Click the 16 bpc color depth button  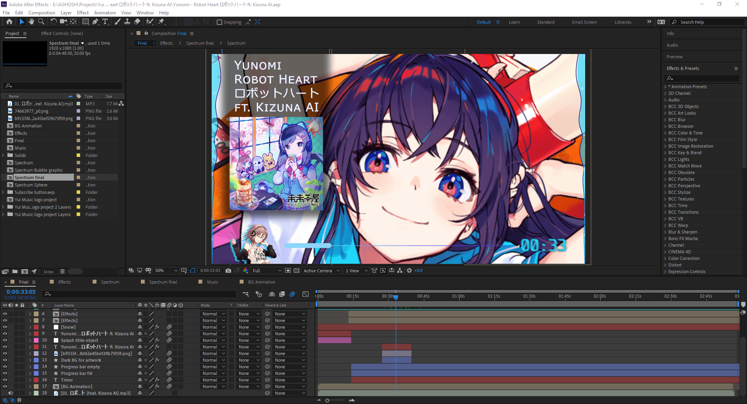49,272
